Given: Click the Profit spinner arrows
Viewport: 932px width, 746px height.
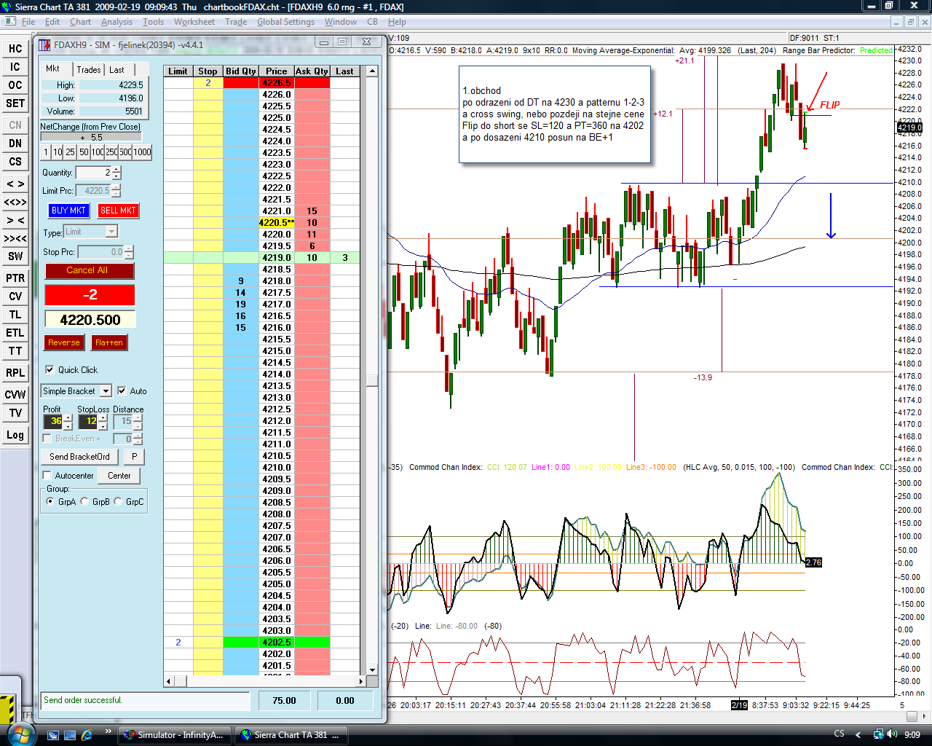Looking at the screenshot, I should coord(68,421).
